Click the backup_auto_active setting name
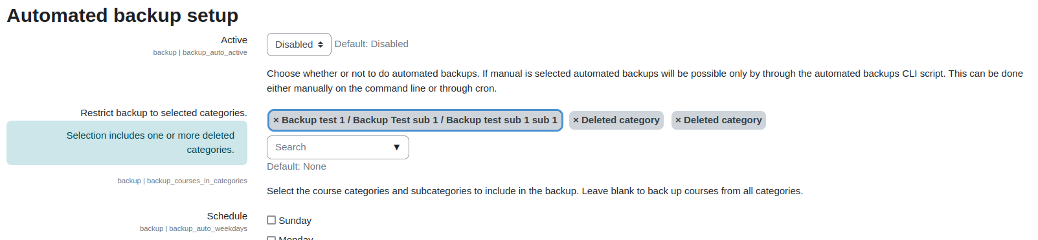The width and height of the screenshot is (1038, 240). click(x=214, y=52)
